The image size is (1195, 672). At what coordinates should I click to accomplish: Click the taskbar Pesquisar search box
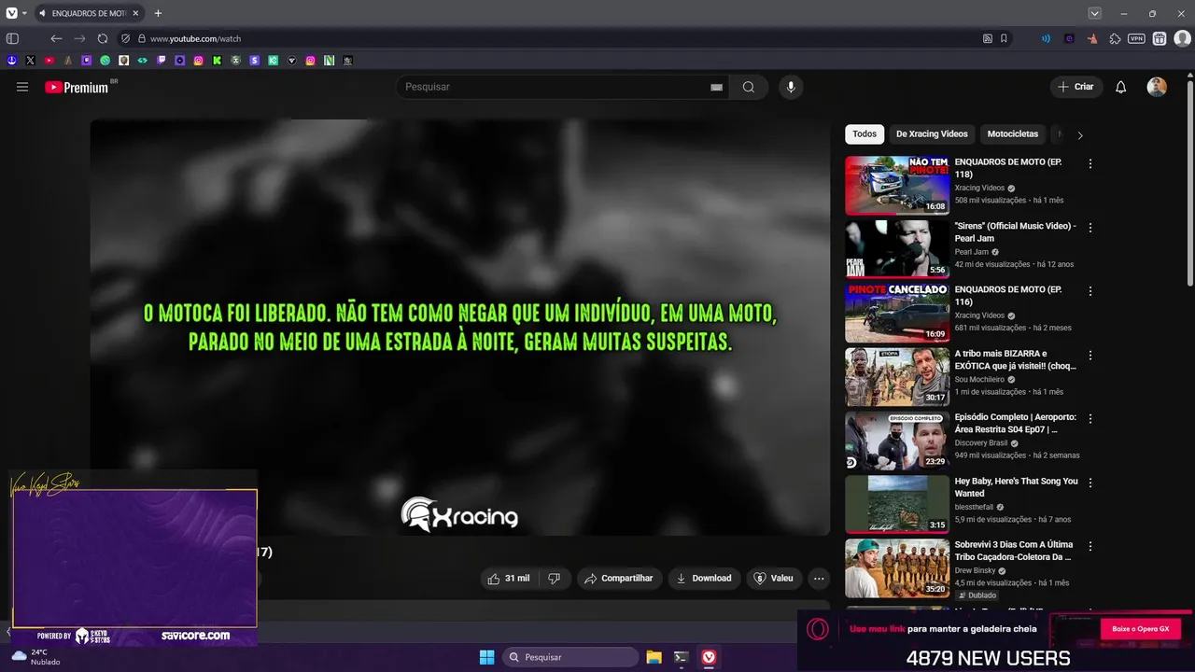(570, 657)
